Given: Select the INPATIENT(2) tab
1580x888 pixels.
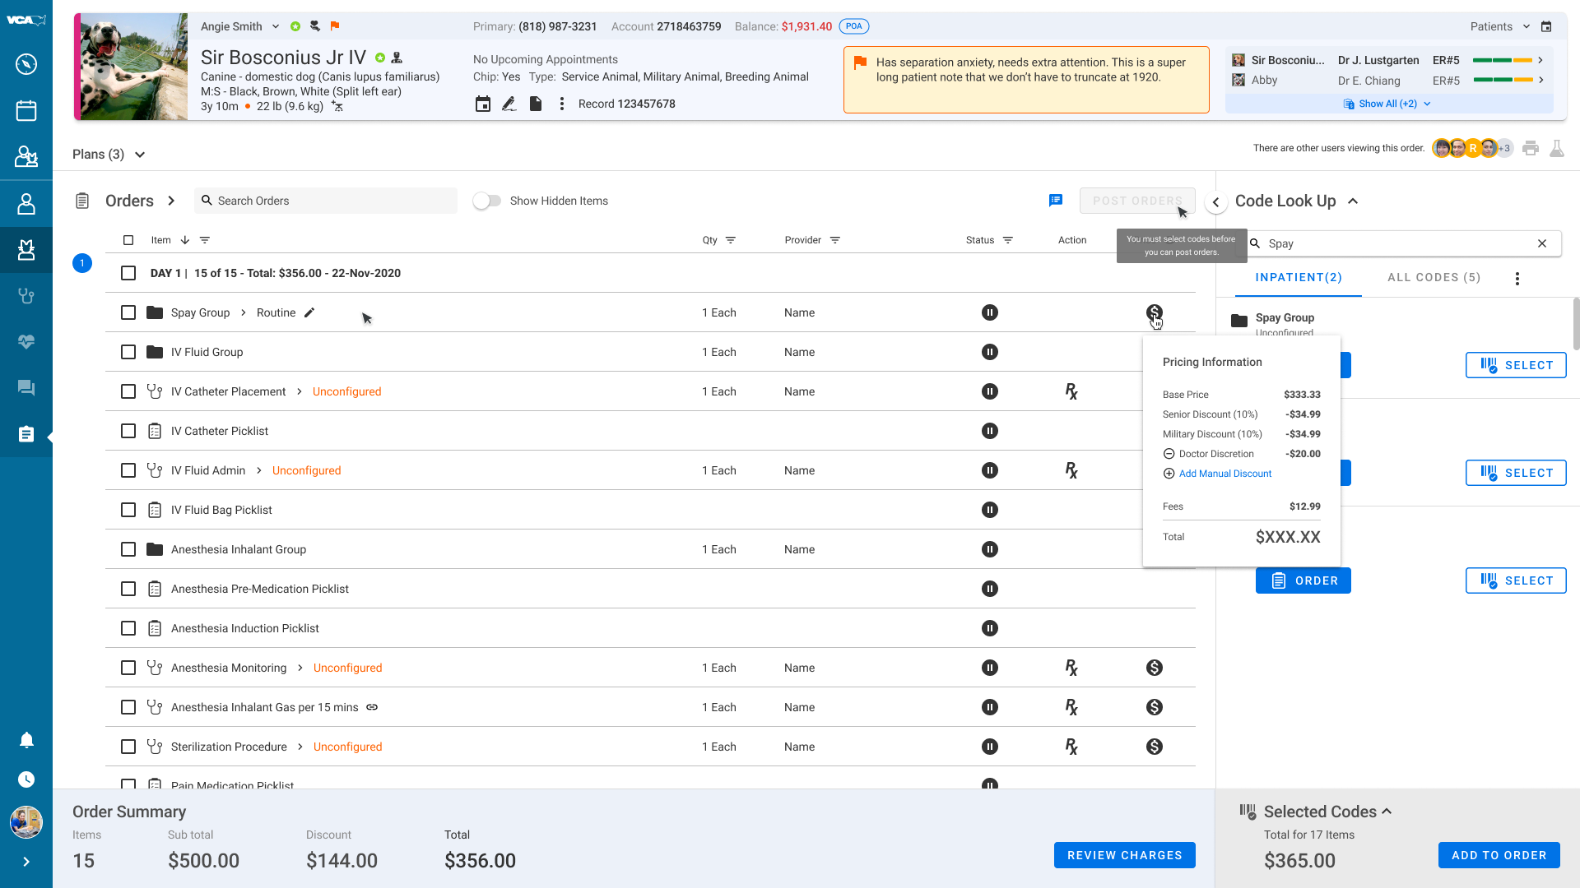Looking at the screenshot, I should [1298, 278].
